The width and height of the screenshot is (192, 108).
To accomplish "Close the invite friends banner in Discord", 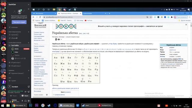I will pos(28,9).
